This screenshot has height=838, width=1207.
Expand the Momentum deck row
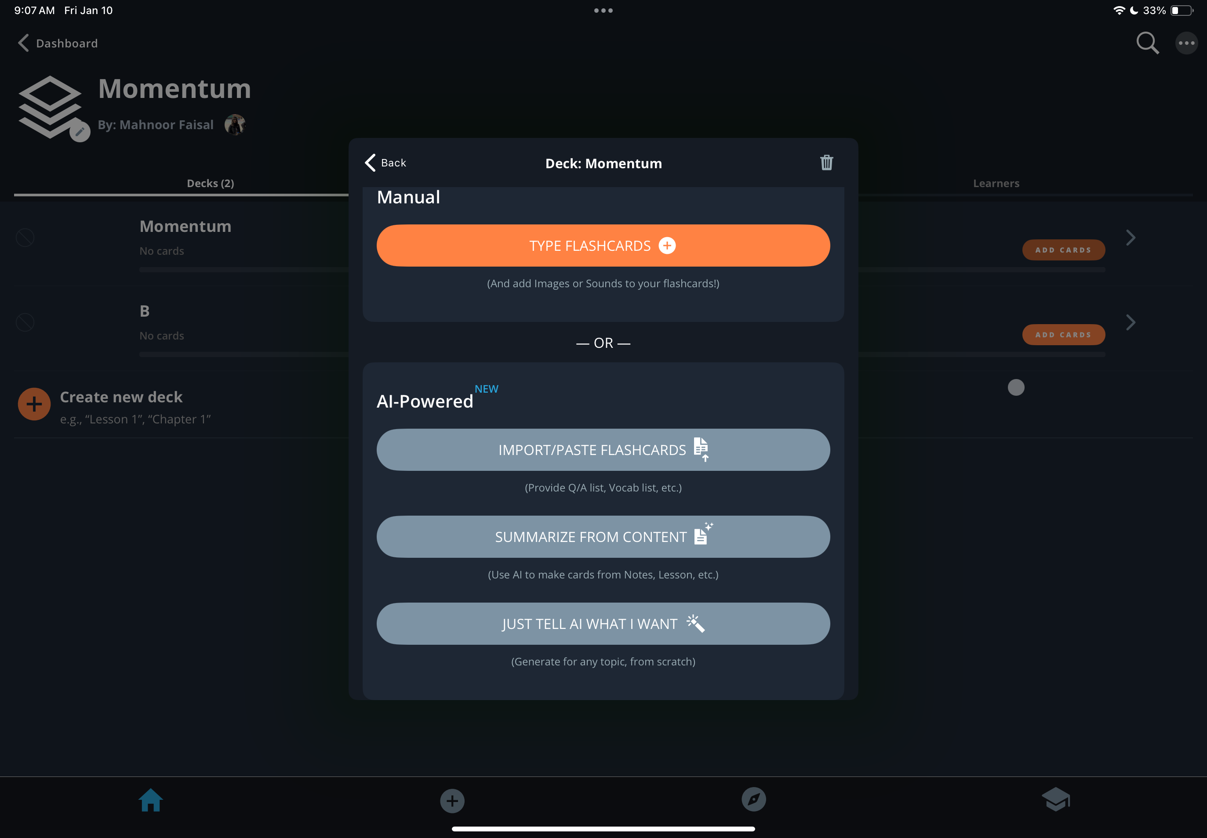[x=1130, y=237]
